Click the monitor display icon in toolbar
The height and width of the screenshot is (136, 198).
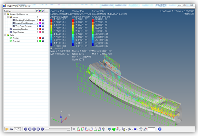click(x=110, y=129)
